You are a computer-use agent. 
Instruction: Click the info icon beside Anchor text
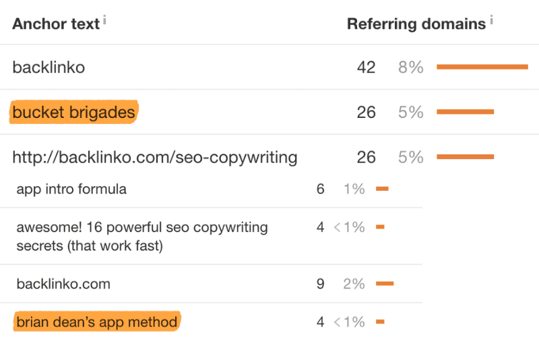104,20
